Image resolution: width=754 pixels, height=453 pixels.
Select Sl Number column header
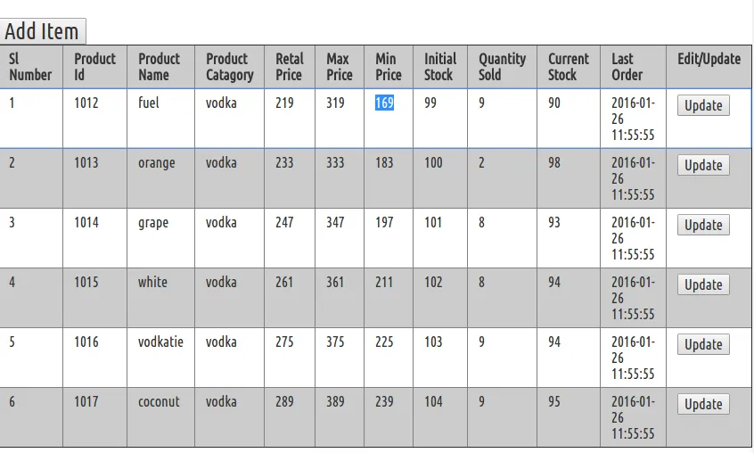pyautogui.click(x=30, y=67)
